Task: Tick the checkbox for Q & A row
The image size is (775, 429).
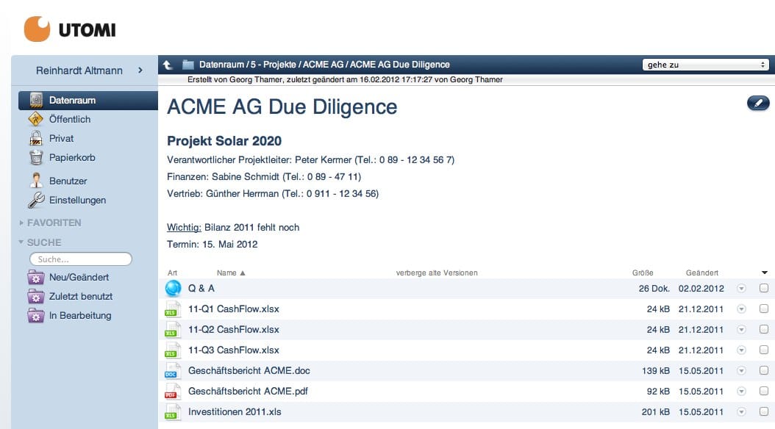Action: [764, 289]
